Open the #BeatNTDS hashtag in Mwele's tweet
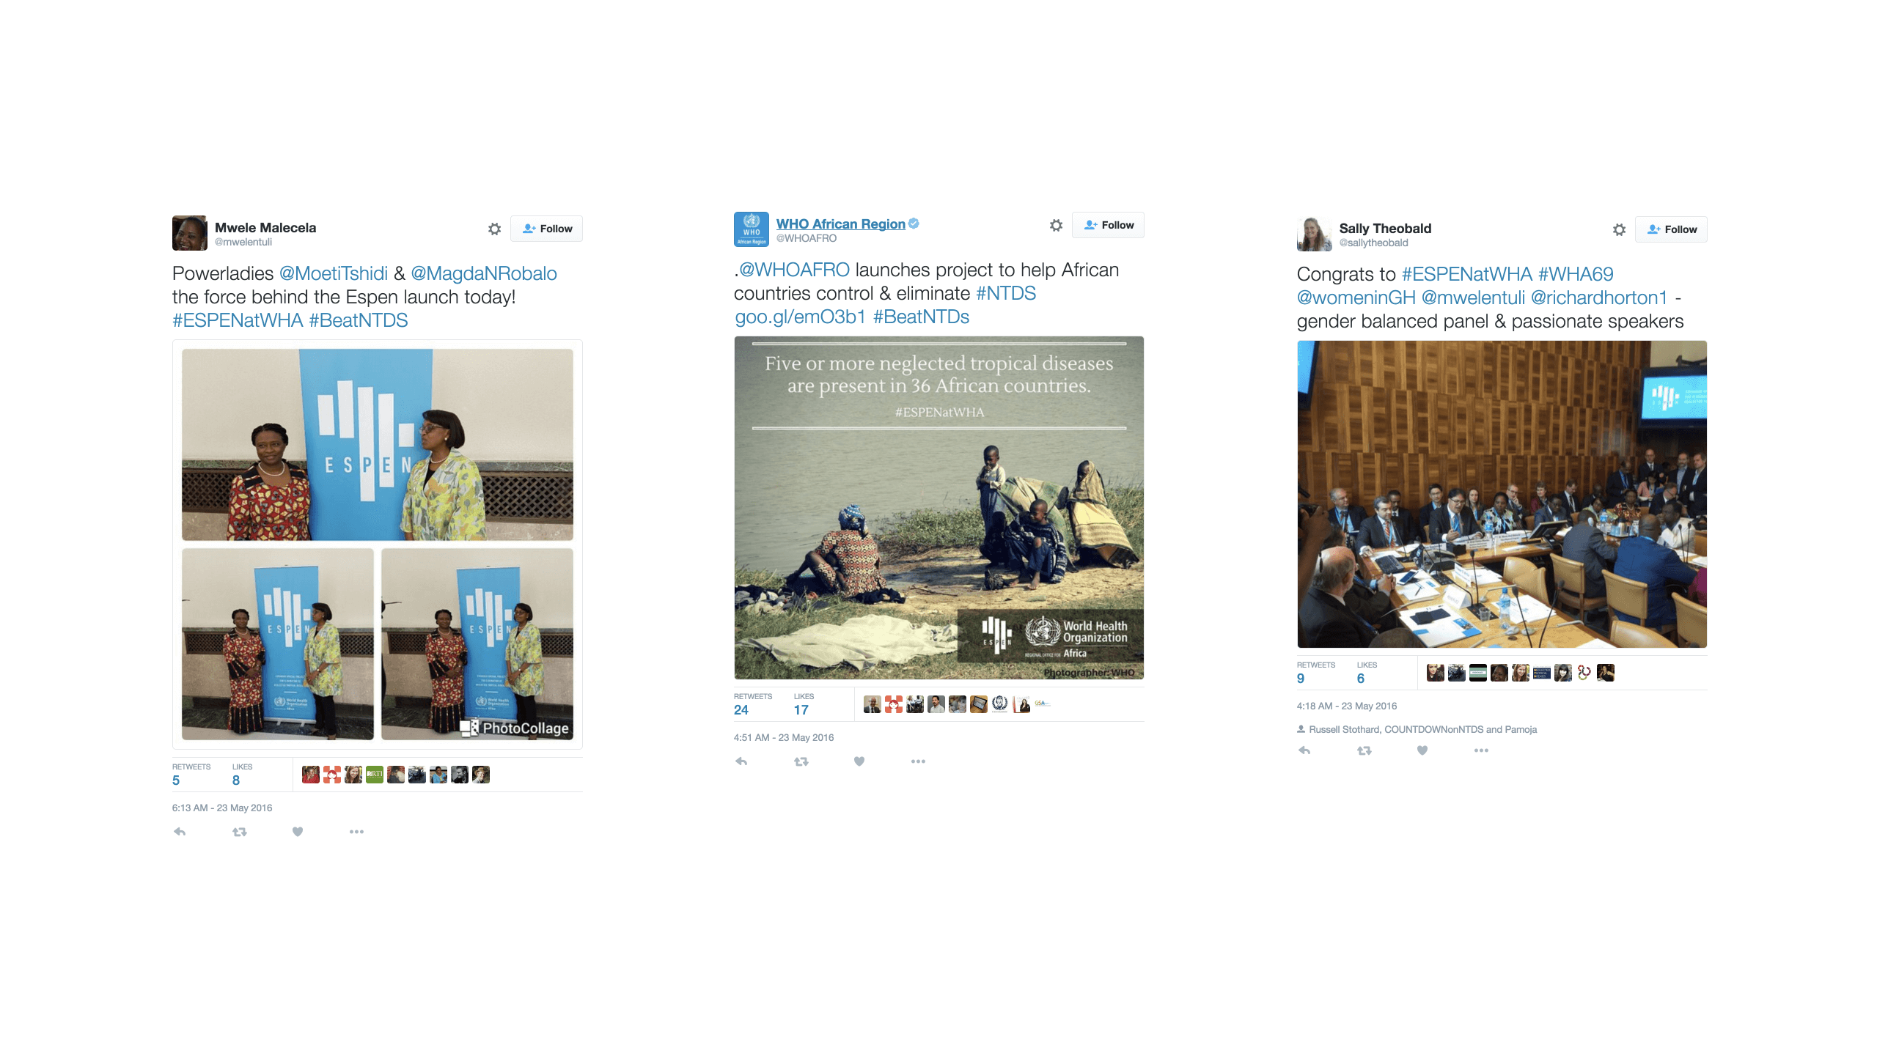The width and height of the screenshot is (1877, 1056). [x=359, y=320]
